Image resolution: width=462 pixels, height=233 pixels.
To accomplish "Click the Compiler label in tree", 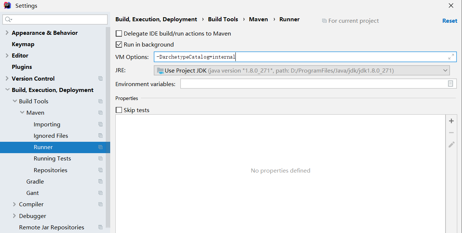I will (31, 204).
